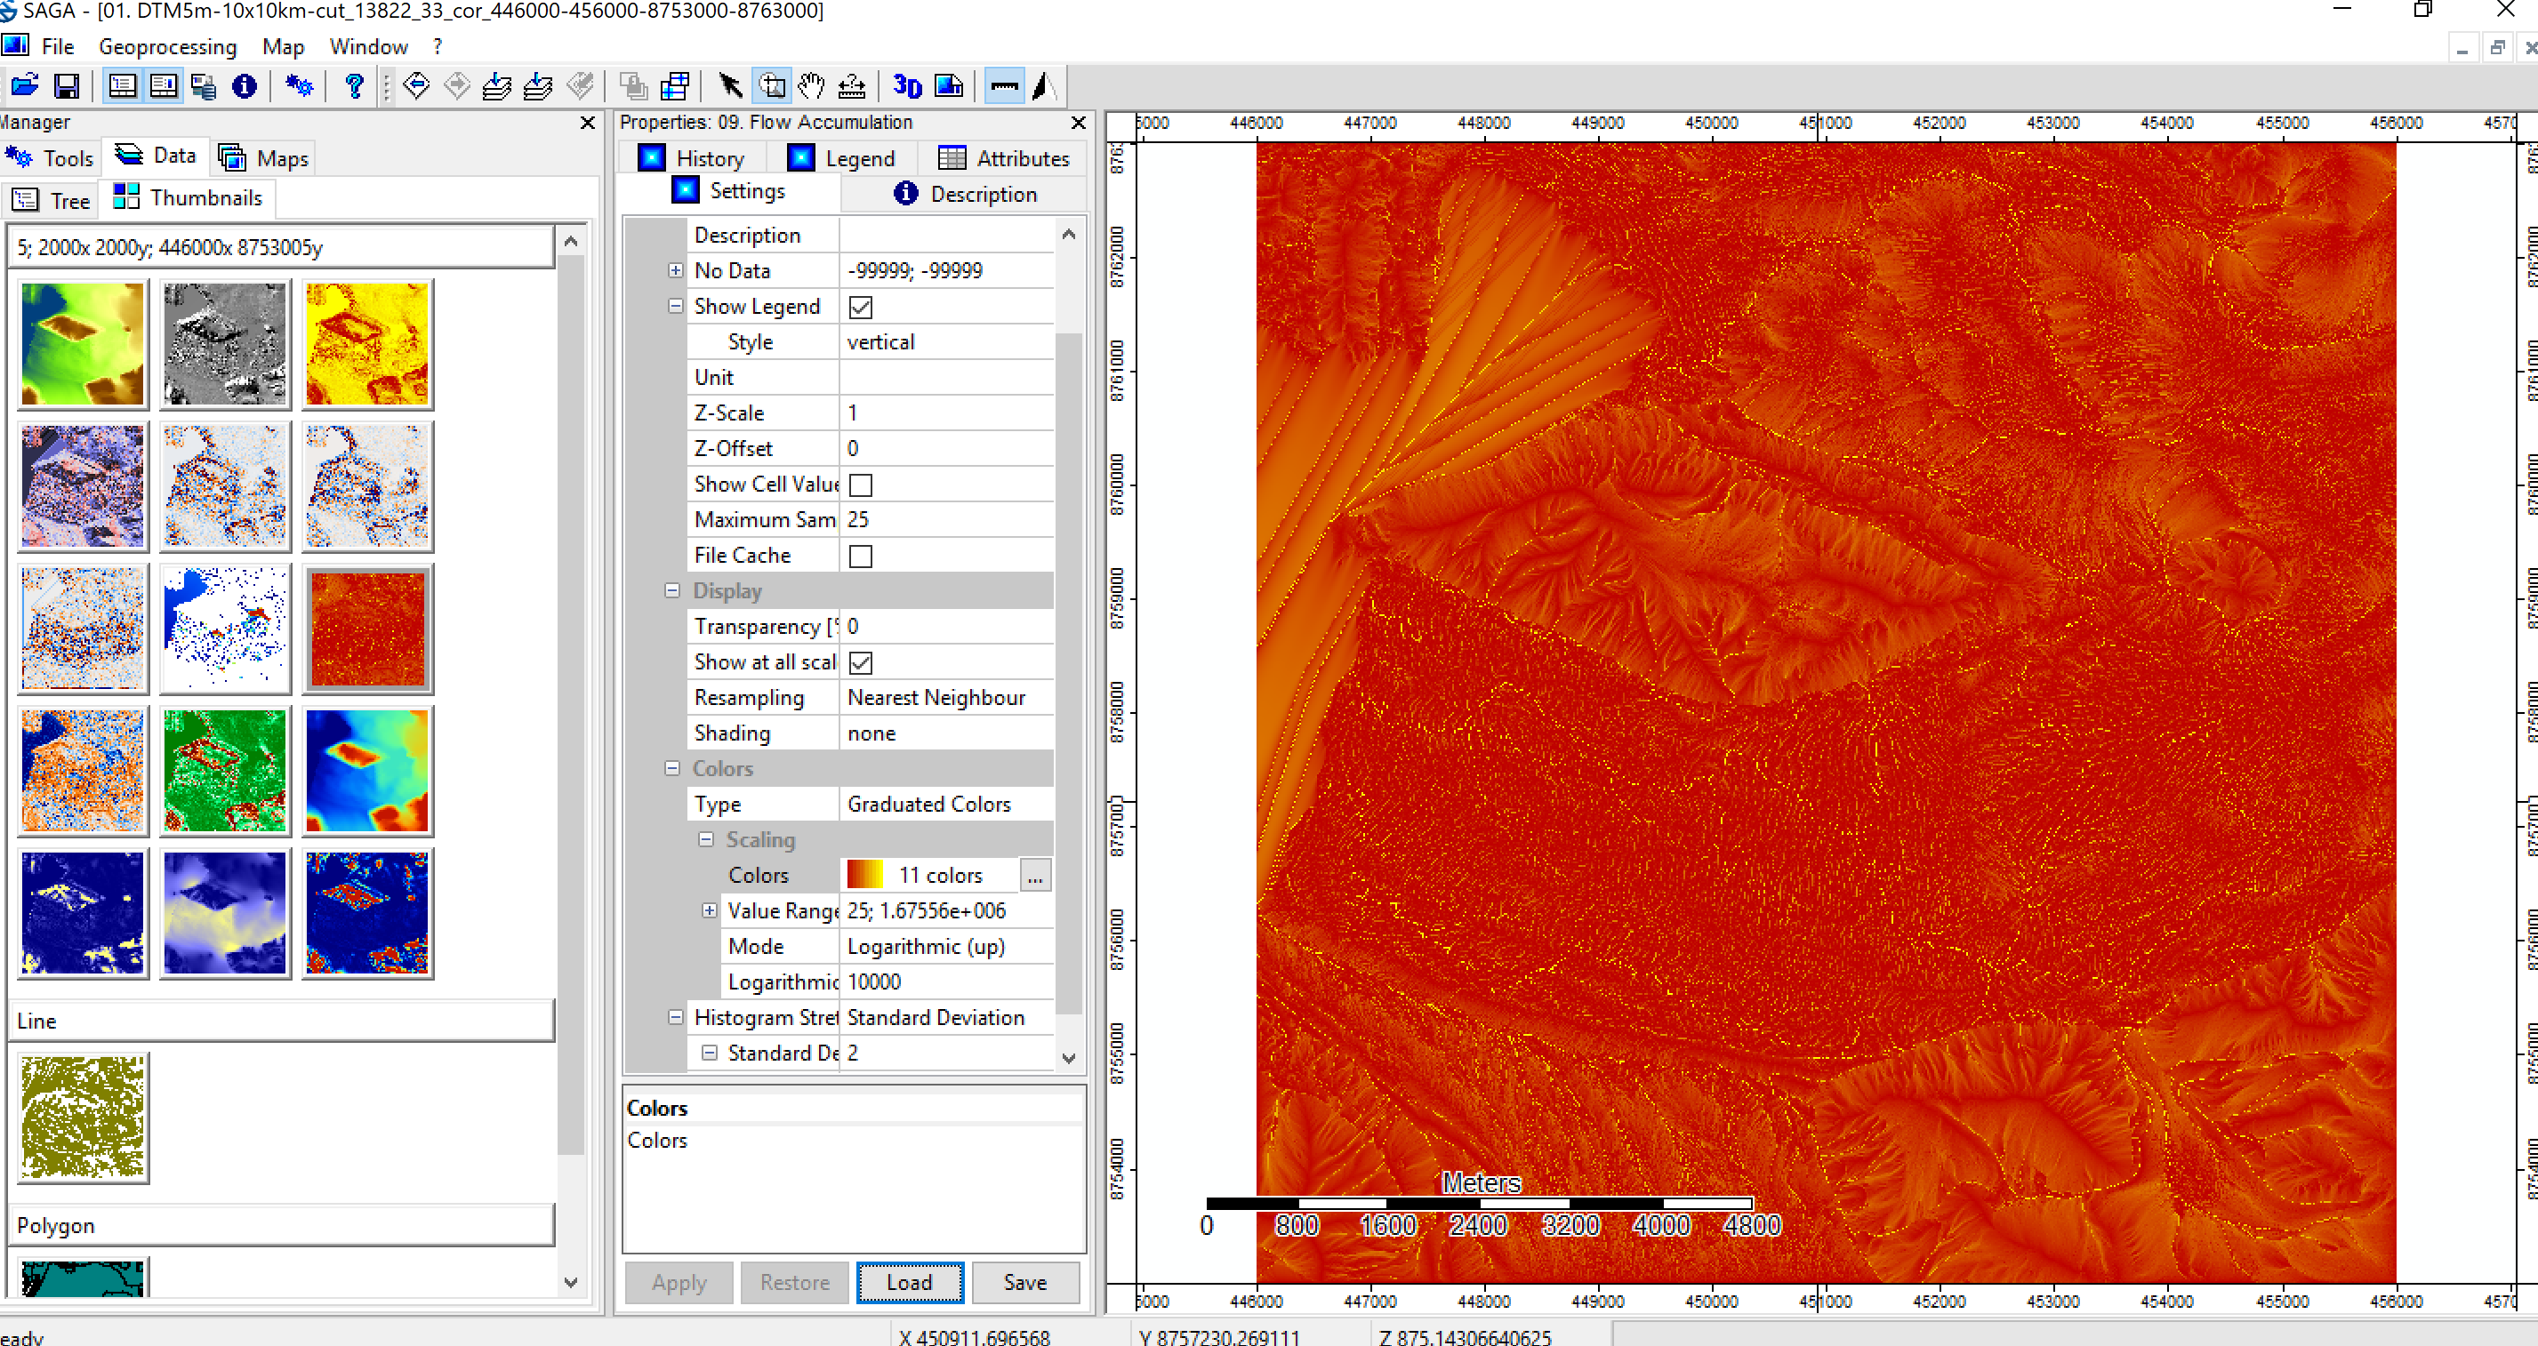Switch to the Legend tab
This screenshot has height=1346, width=2538.
click(841, 158)
